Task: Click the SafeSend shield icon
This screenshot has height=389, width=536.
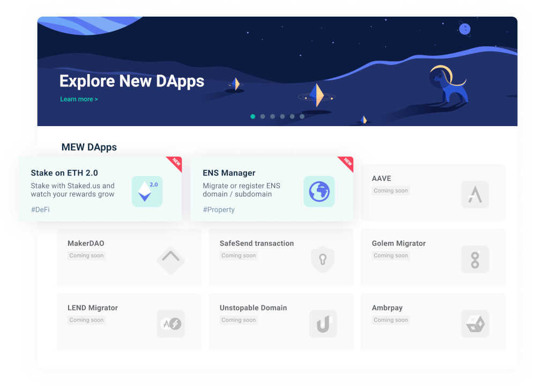Action: [x=323, y=260]
